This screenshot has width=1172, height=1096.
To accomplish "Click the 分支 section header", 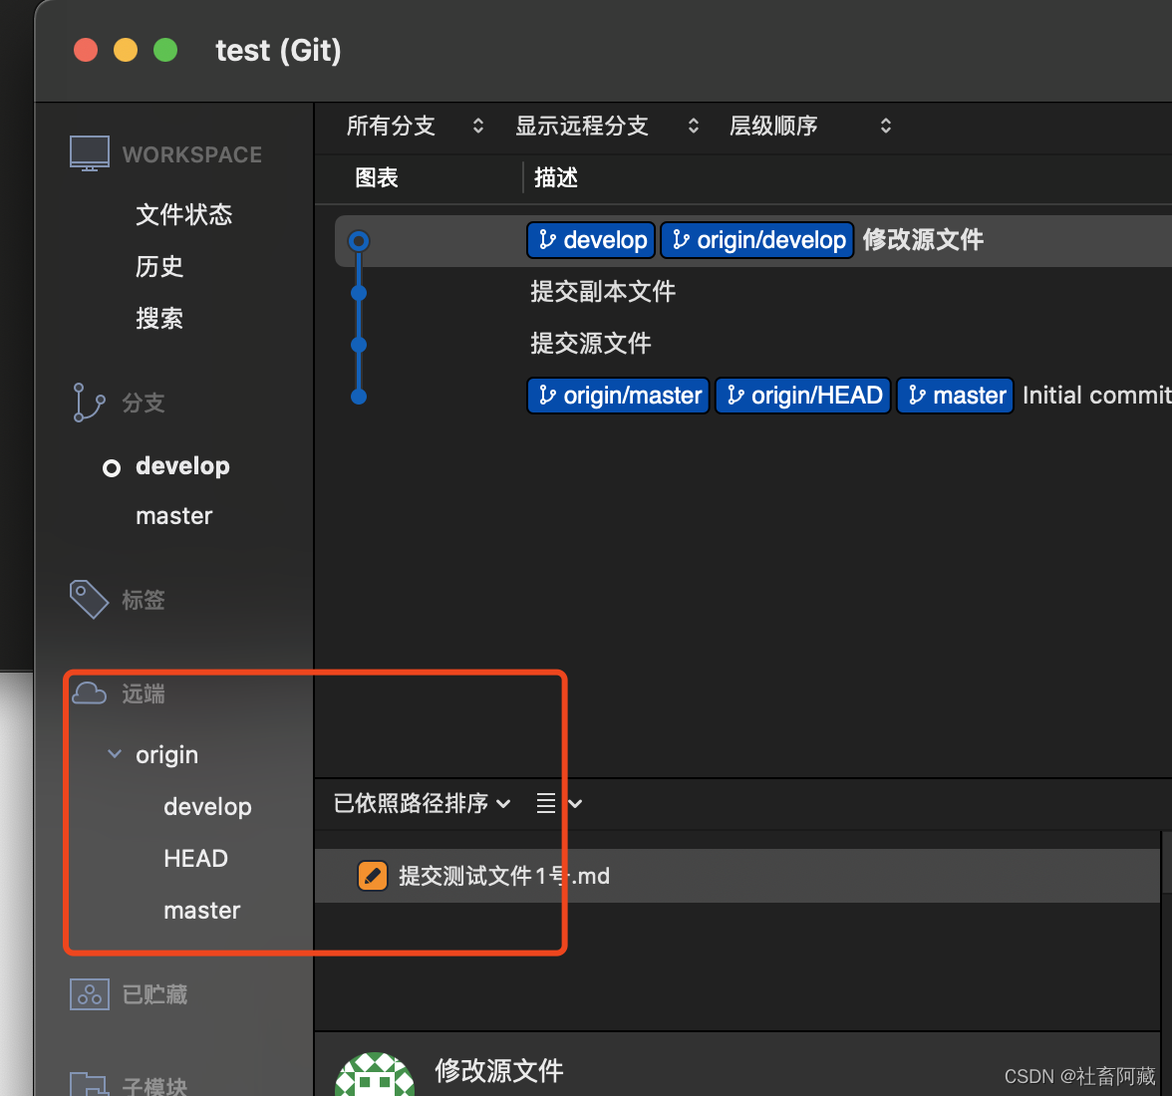I will point(143,404).
